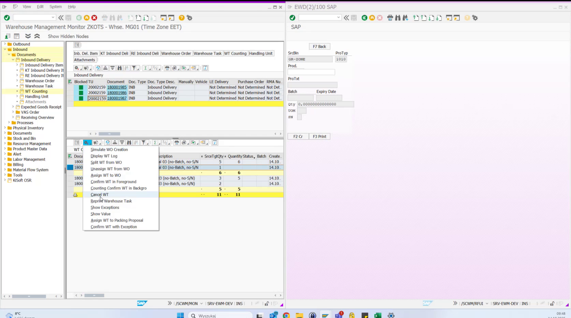This screenshot has height=318, width=571.
Task: Print the WT Counting list
Action: pyautogui.click(x=176, y=143)
